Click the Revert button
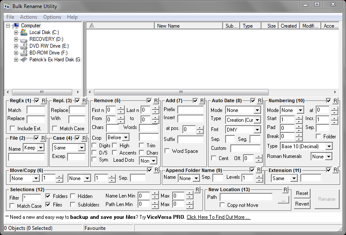Screen dimensions: 346x235 tap(302, 204)
